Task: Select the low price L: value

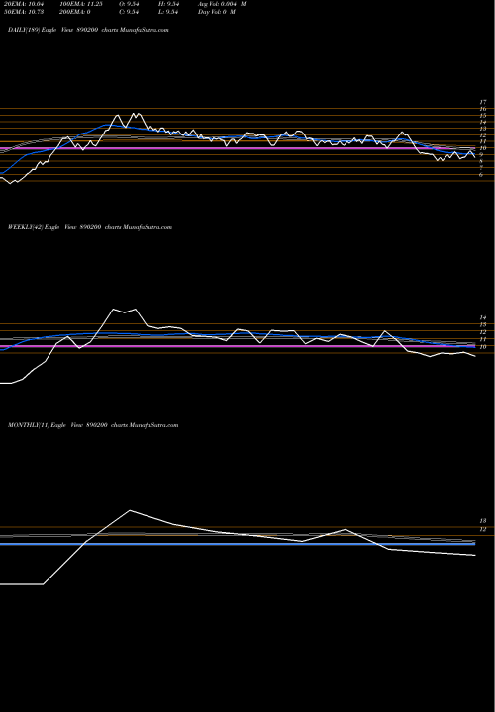Action: point(168,12)
